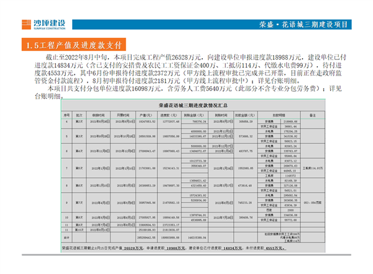This screenshot has width=373, height=274.
Task: Select the 序号 column header
Action: point(67,115)
